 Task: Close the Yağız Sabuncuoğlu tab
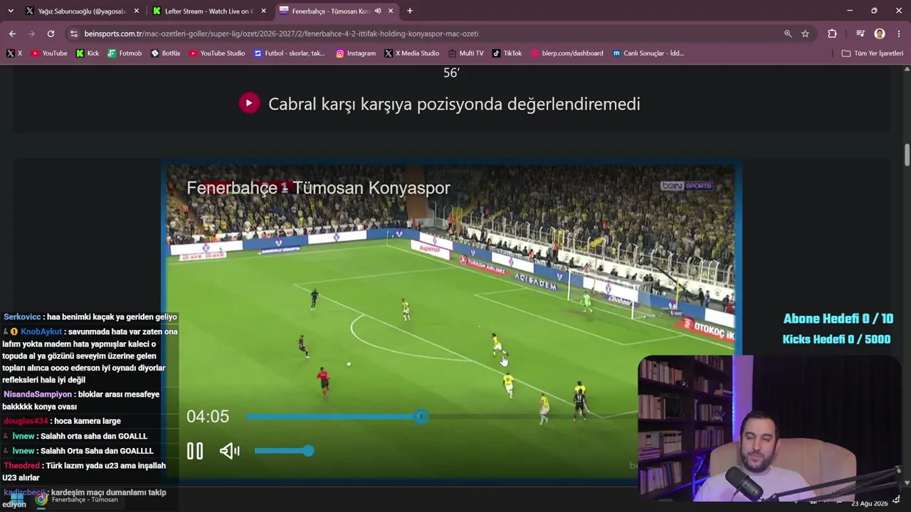tap(137, 11)
